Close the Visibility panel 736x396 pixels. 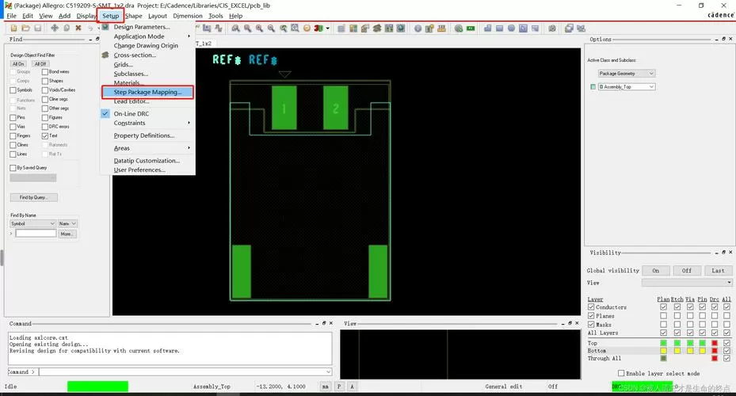tap(730, 253)
